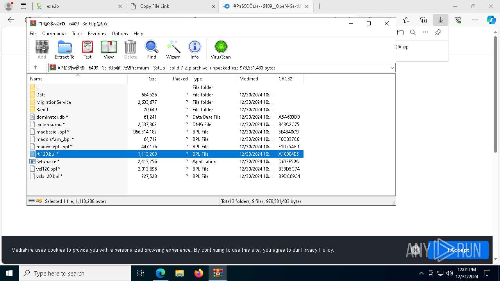This screenshot has height=281, width=500.
Task: Pin the downloads panel
Action: [438, 32]
